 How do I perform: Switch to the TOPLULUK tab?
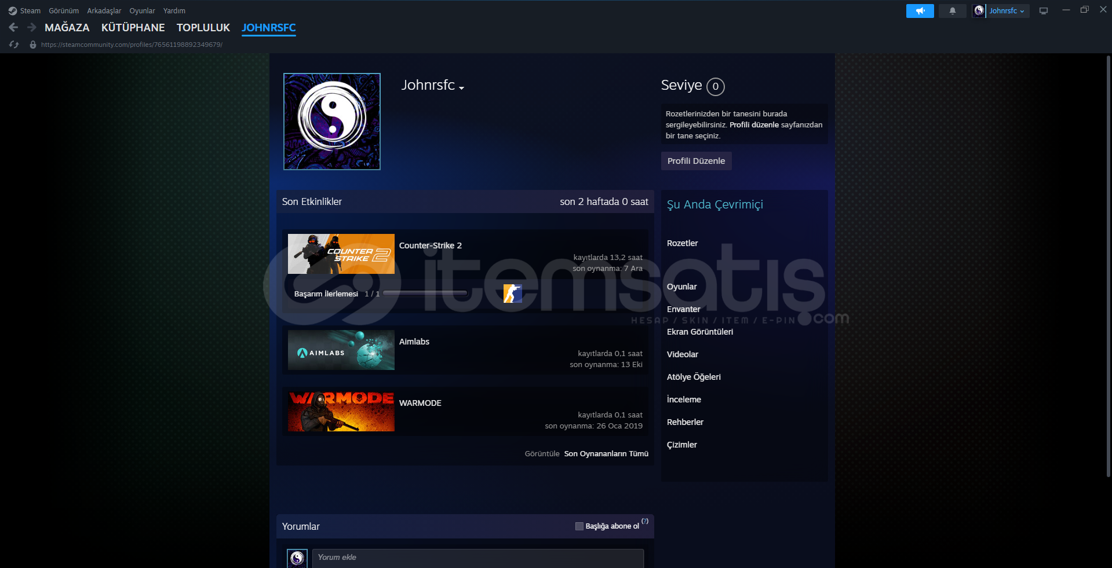click(x=203, y=28)
